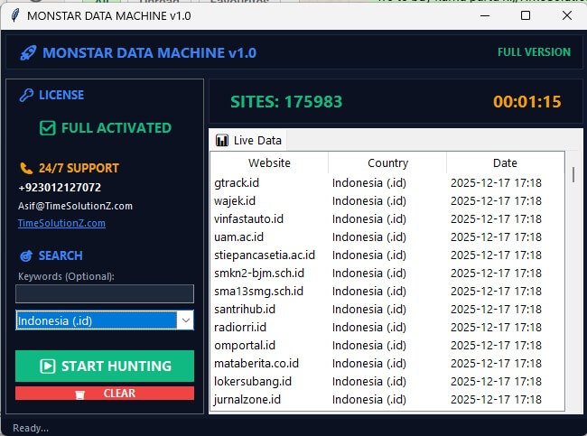Sort by the Country column header

(387, 162)
